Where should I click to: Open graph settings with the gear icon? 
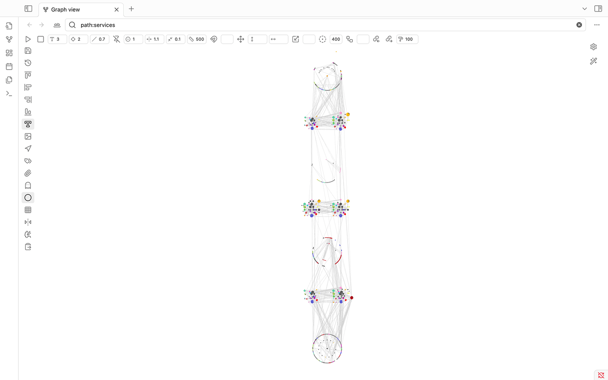pos(593,46)
